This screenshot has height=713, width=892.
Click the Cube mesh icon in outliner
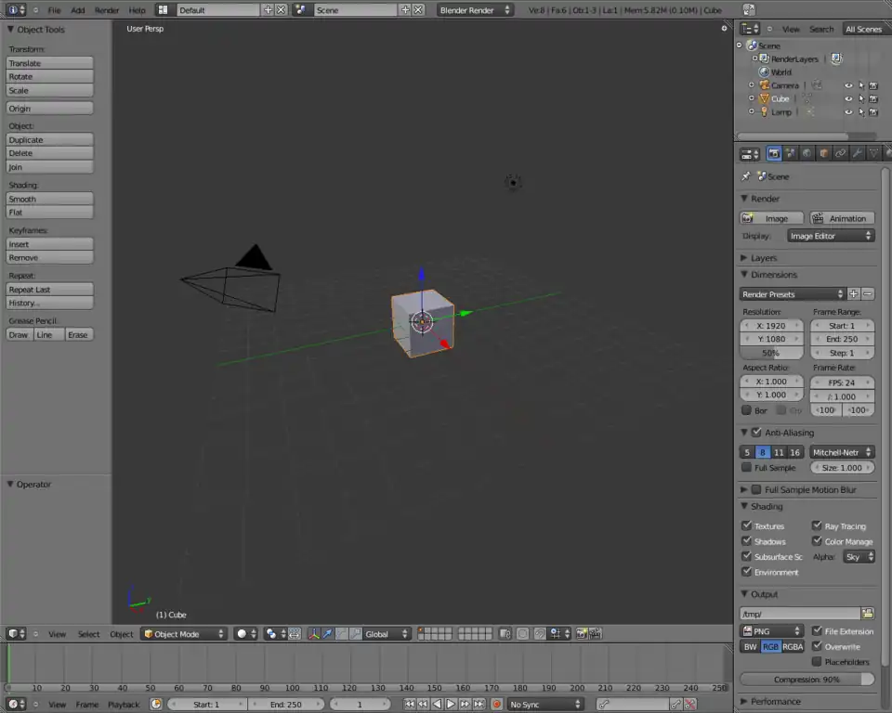(x=765, y=98)
